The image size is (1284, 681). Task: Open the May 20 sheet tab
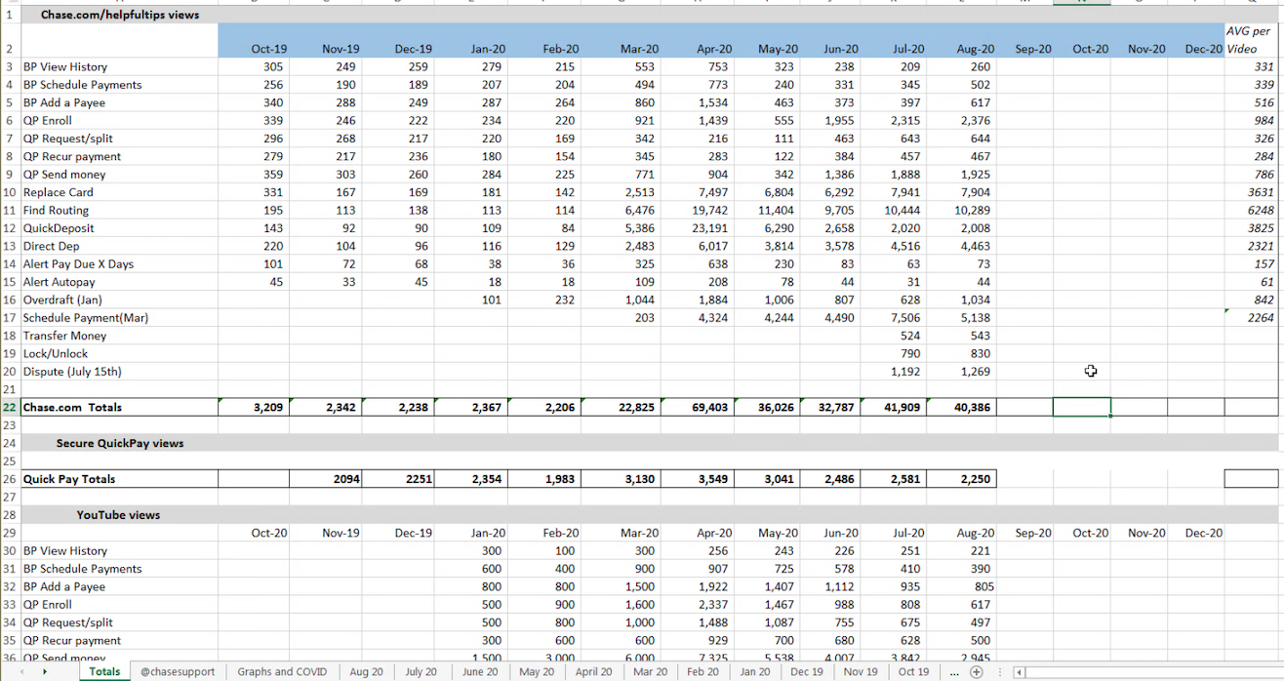coord(537,671)
